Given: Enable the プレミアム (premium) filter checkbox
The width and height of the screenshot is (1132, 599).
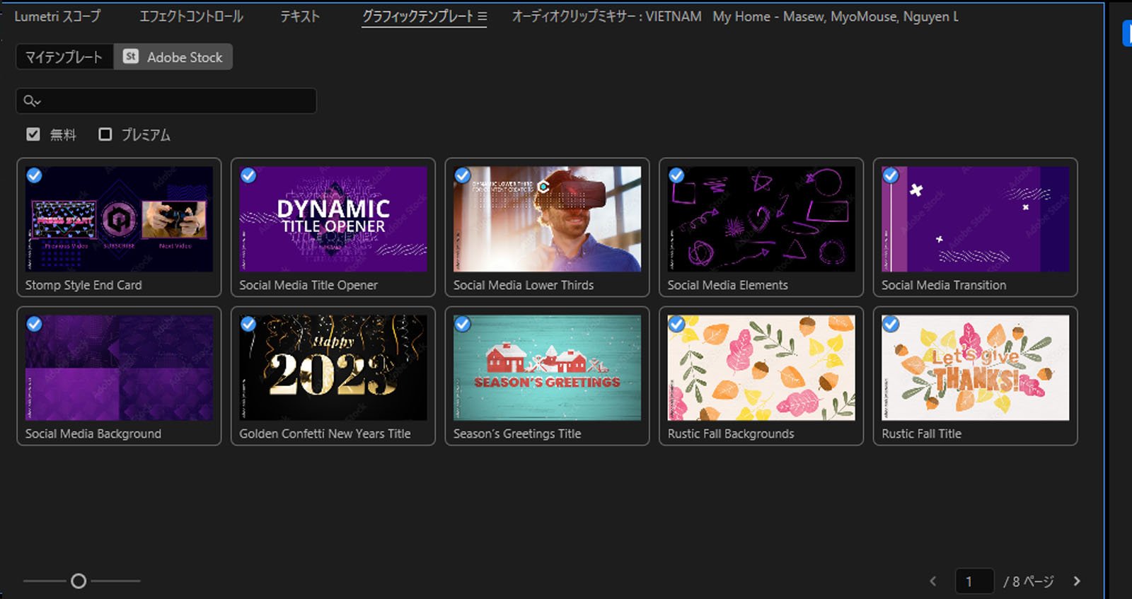Looking at the screenshot, I should pos(105,134).
